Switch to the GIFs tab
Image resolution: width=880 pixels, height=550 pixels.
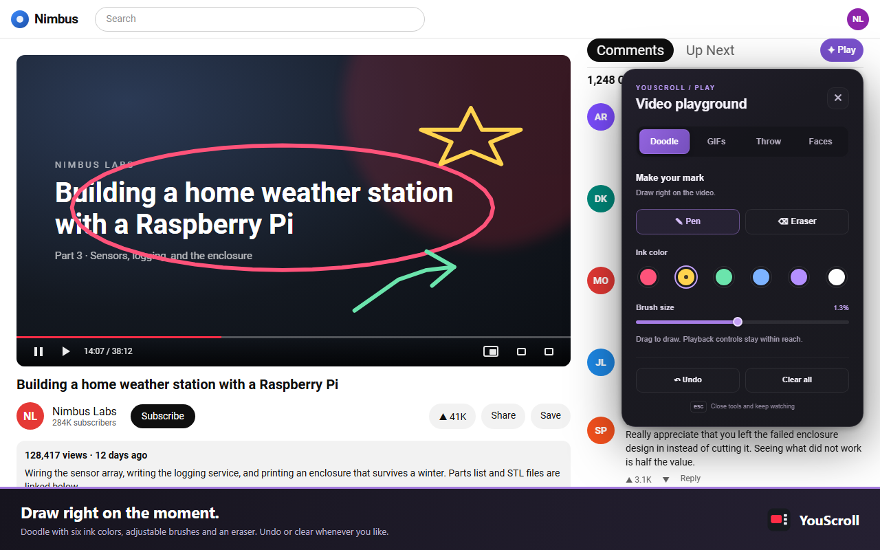[716, 142]
